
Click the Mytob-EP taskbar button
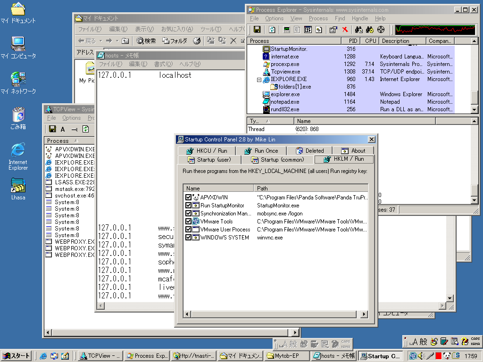(x=286, y=356)
